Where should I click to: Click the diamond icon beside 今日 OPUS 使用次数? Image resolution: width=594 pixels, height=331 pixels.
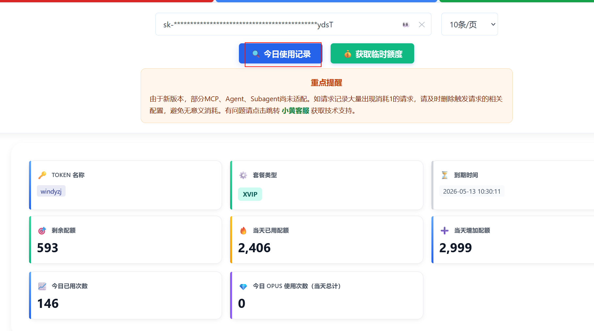[x=243, y=286]
